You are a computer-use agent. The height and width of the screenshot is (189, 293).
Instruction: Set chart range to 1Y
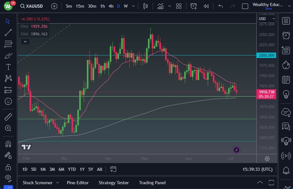(82, 169)
